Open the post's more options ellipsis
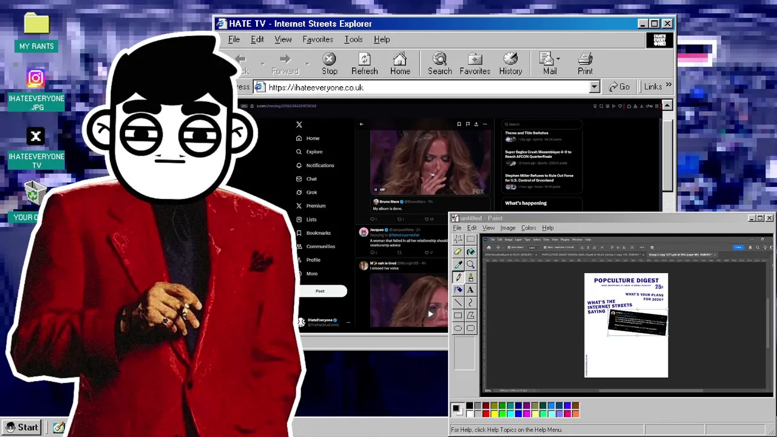 tap(484, 124)
